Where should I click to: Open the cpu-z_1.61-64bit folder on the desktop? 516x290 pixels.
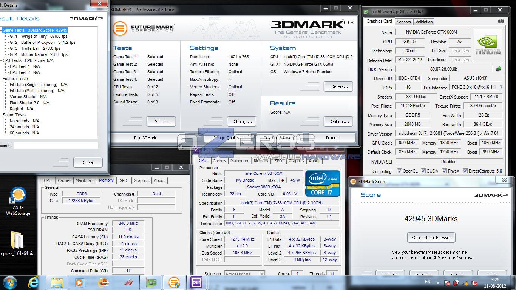click(x=18, y=244)
